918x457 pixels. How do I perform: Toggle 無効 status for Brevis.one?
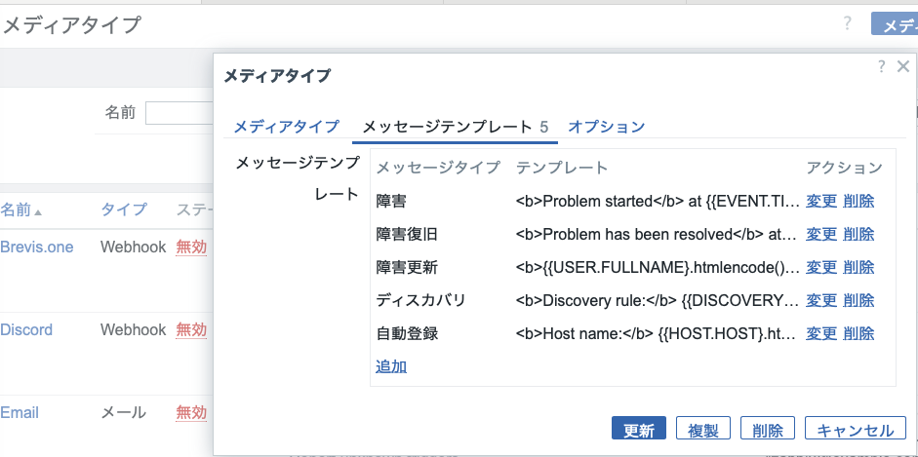pos(191,248)
